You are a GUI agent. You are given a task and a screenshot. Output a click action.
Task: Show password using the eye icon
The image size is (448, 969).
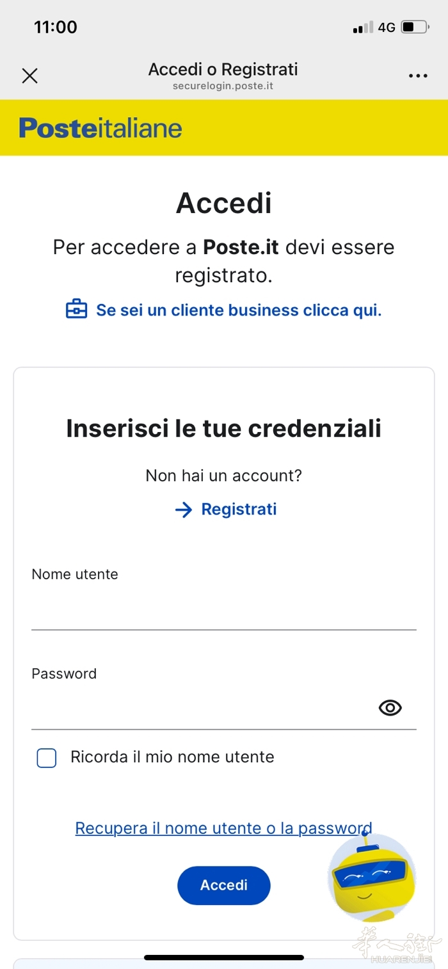[390, 707]
